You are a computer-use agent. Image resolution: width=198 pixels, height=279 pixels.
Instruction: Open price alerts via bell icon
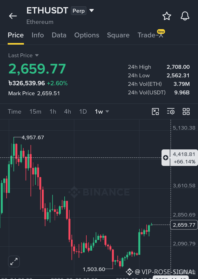point(185,16)
